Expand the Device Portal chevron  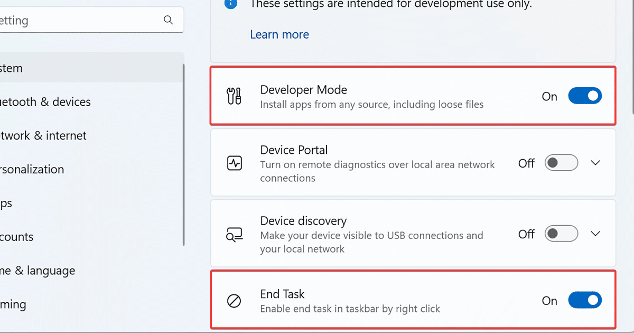pyautogui.click(x=595, y=163)
